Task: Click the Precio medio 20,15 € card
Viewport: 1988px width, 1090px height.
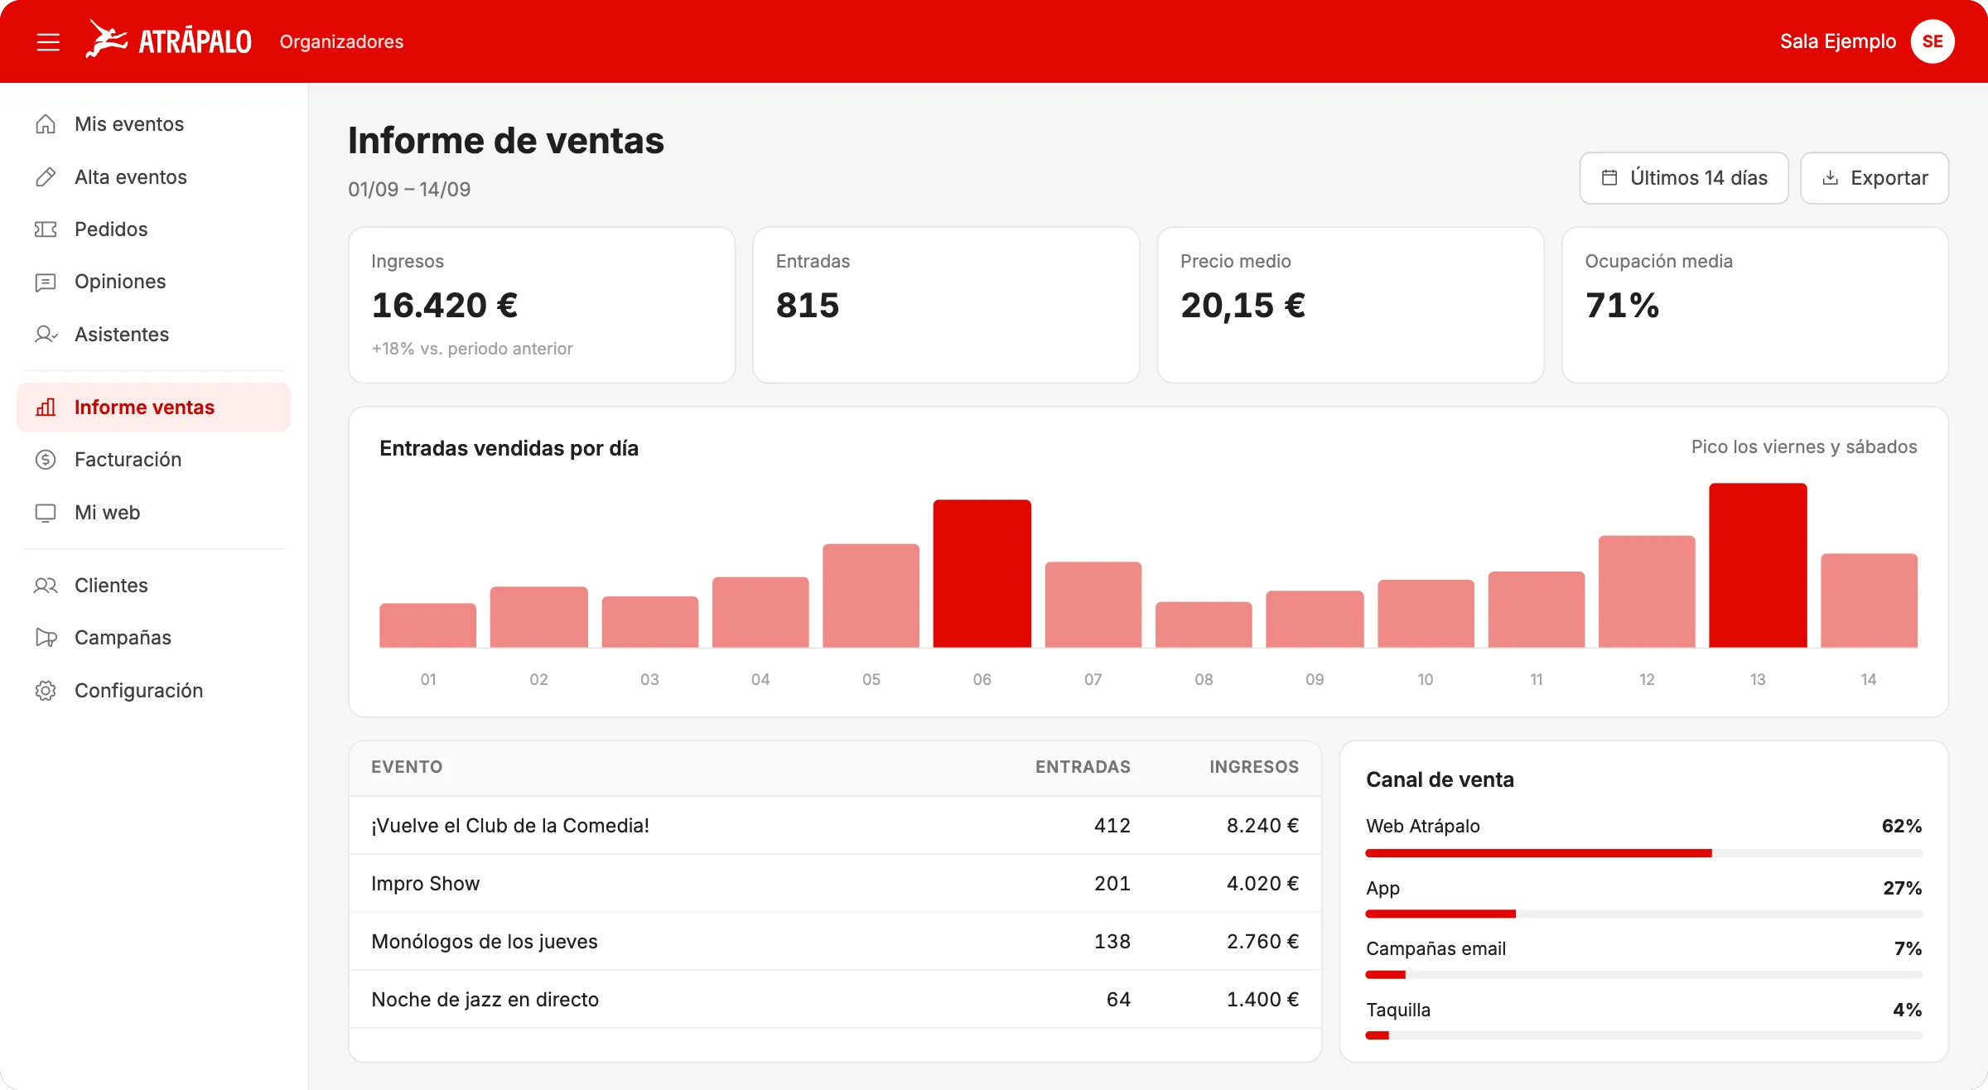Action: coord(1350,305)
